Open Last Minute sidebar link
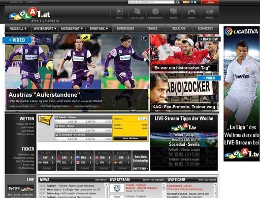Viewport: 260px width, 198px height. [x=28, y=131]
